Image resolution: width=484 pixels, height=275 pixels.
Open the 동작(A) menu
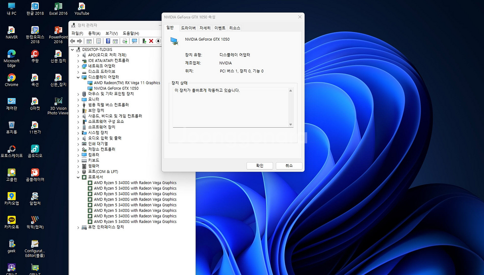click(x=94, y=33)
